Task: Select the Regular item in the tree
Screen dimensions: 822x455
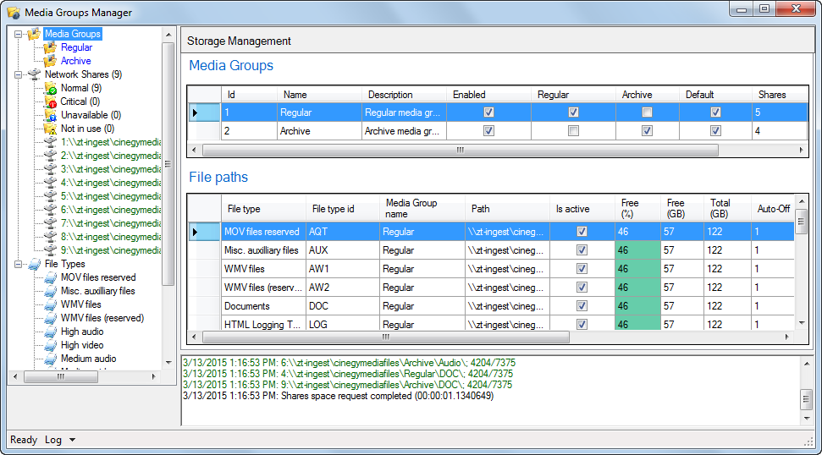Action: pyautogui.click(x=76, y=47)
